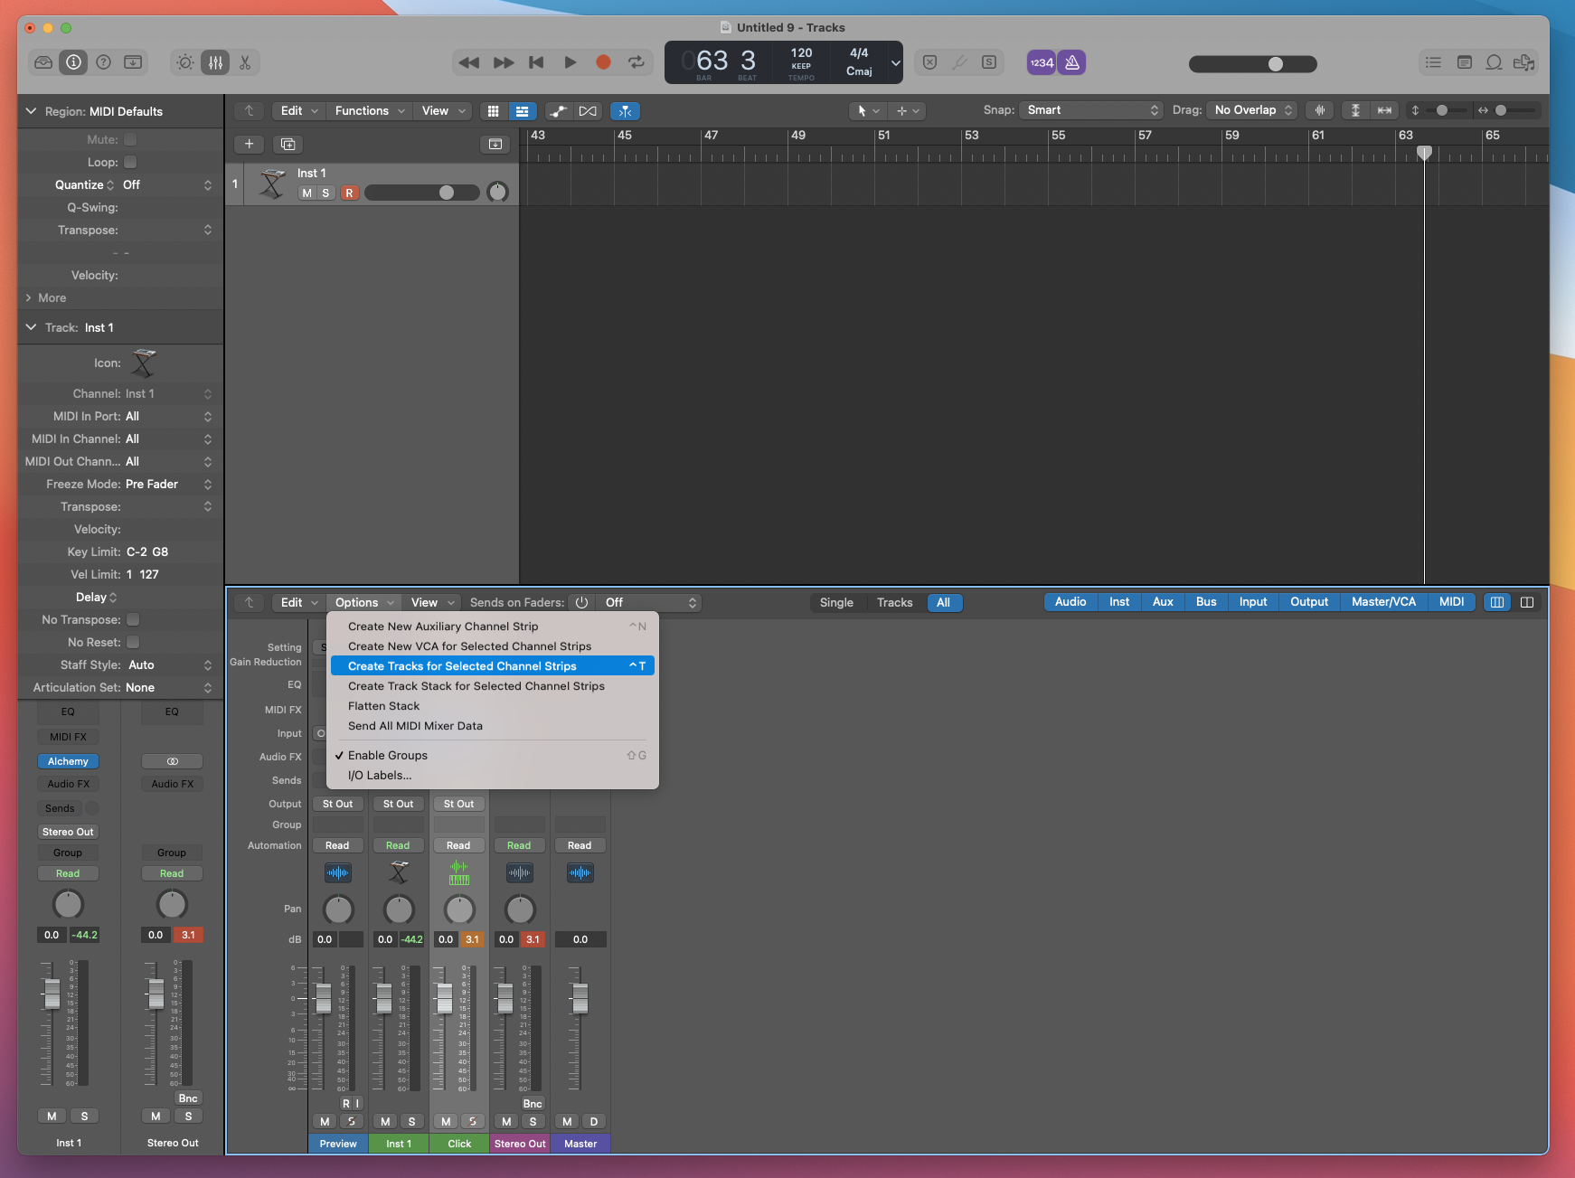Screen dimensions: 1575x1178
Task: Toggle the metronome click button
Action: [1071, 62]
